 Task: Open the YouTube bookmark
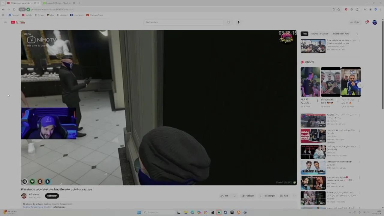[x=27, y=15]
